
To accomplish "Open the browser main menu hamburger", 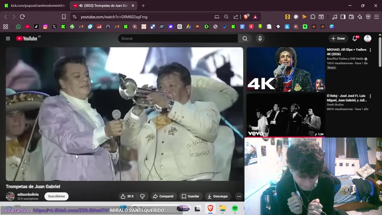I will [376, 17].
